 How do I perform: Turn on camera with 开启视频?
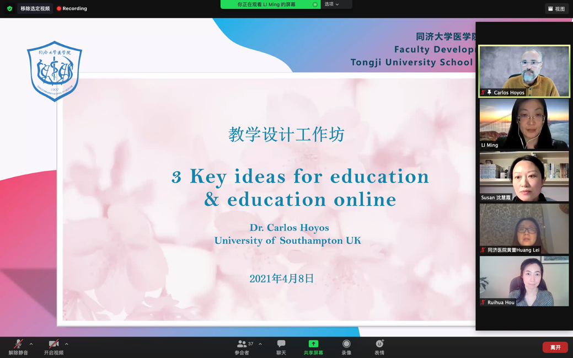(x=53, y=344)
